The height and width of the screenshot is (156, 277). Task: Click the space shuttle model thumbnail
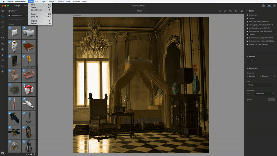pyautogui.click(x=29, y=103)
